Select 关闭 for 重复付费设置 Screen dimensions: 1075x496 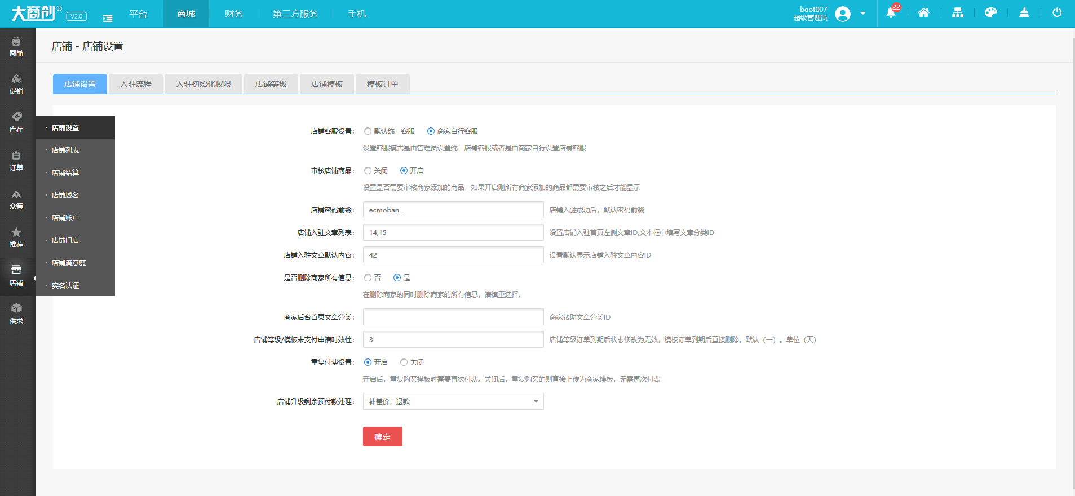pyautogui.click(x=404, y=362)
